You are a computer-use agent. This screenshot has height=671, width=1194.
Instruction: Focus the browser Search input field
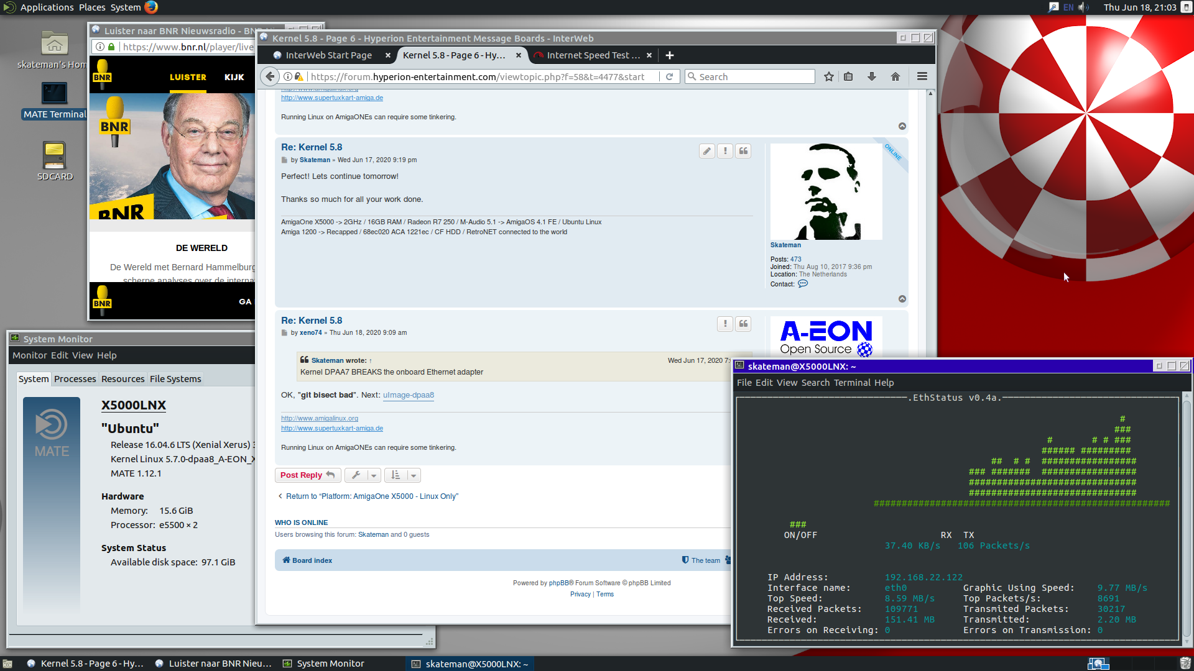750,76
